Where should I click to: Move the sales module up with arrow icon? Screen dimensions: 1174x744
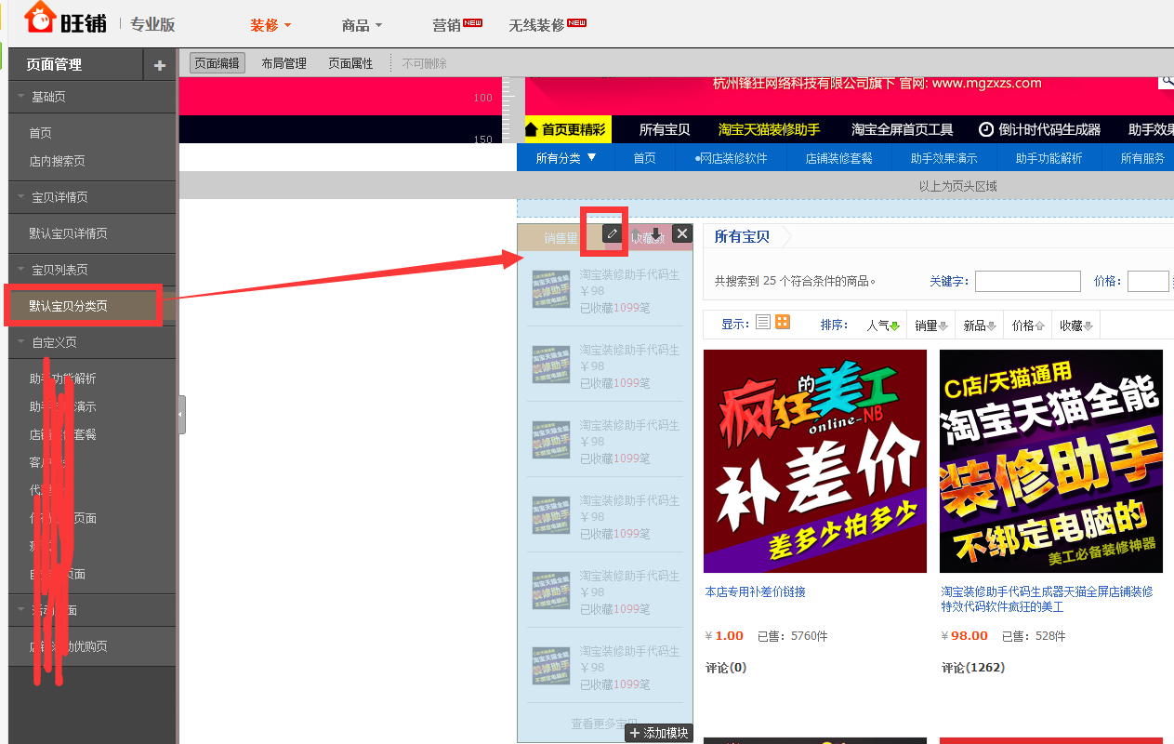click(637, 233)
